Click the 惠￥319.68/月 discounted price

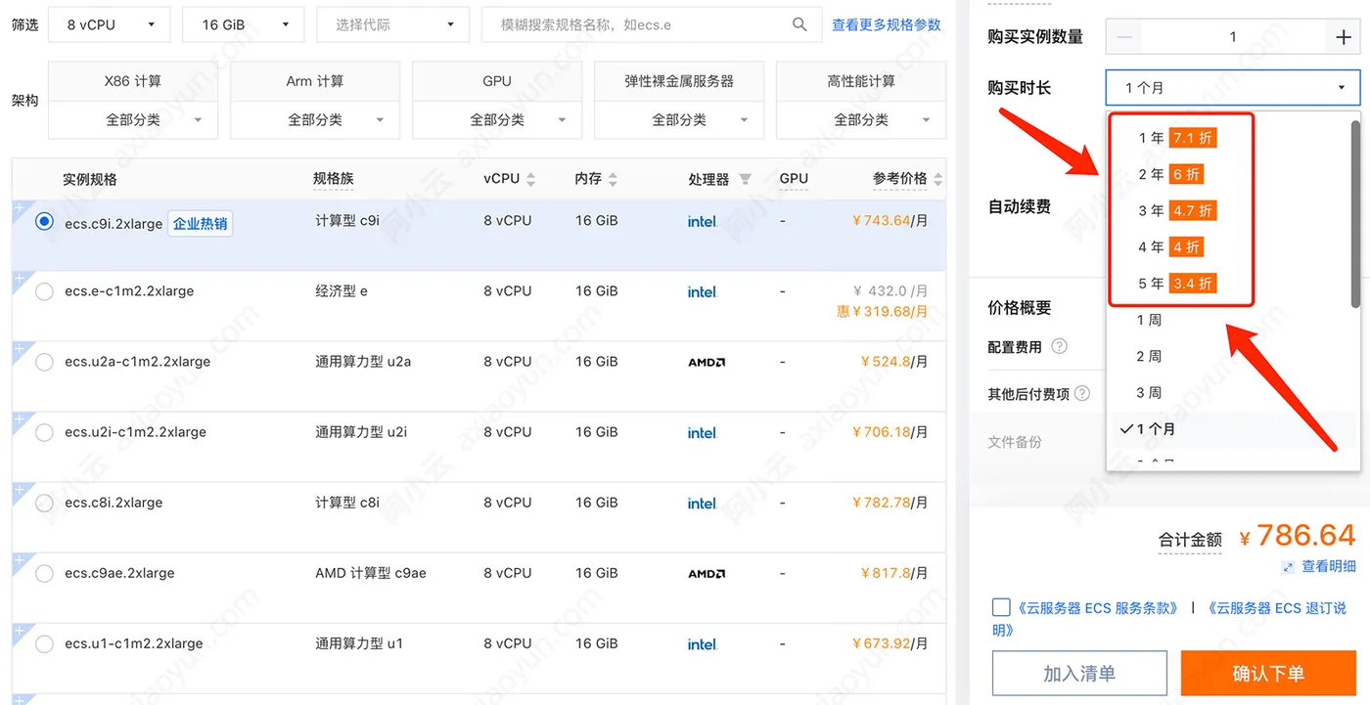pyautogui.click(x=882, y=311)
